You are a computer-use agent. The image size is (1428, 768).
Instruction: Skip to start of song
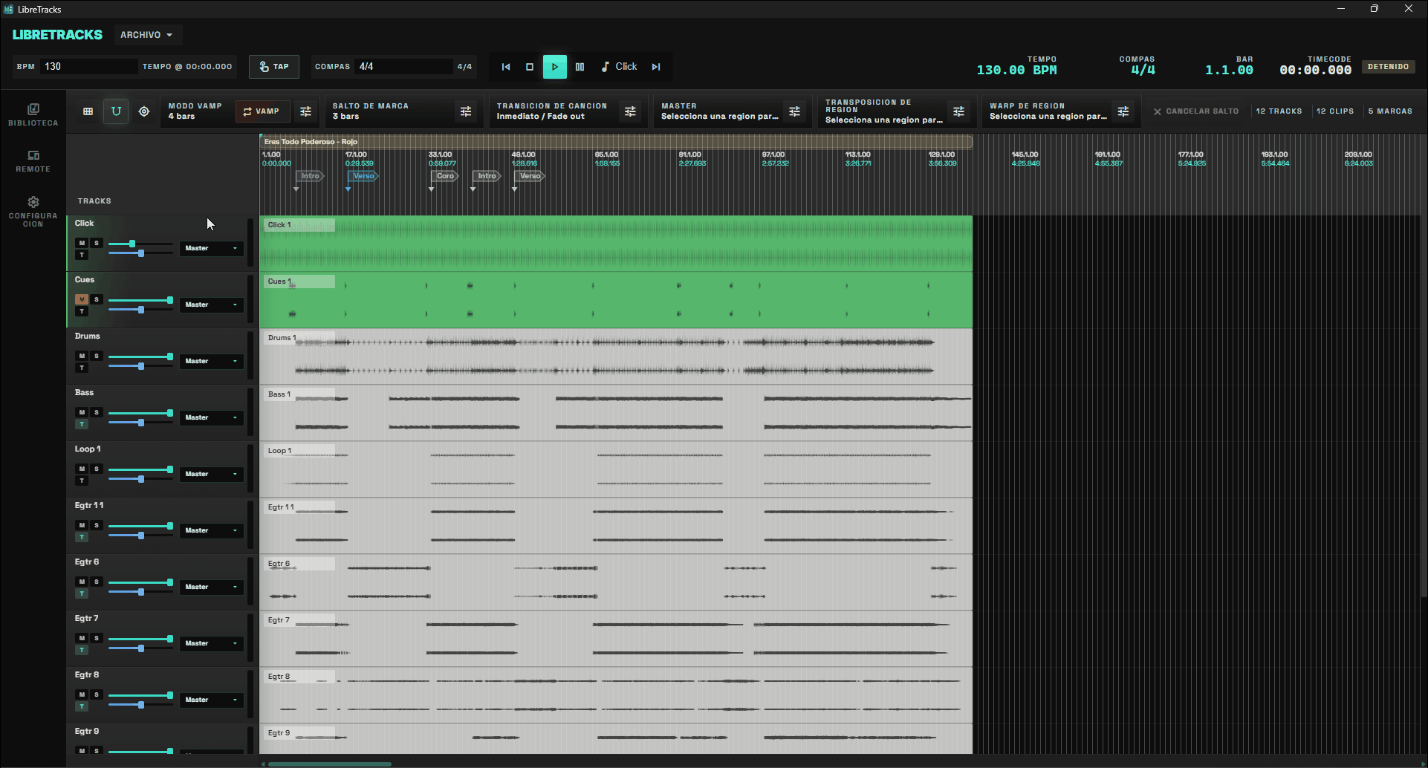click(x=506, y=67)
